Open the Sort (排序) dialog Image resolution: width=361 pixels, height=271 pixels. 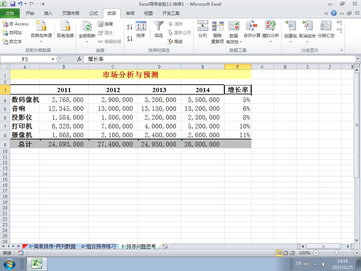(141, 29)
